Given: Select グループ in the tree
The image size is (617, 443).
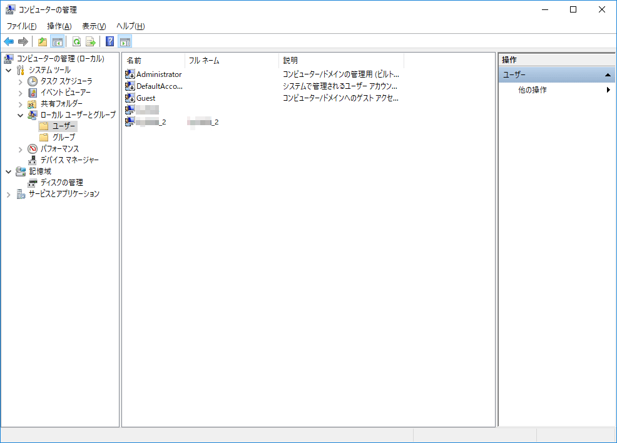Looking at the screenshot, I should (x=64, y=137).
